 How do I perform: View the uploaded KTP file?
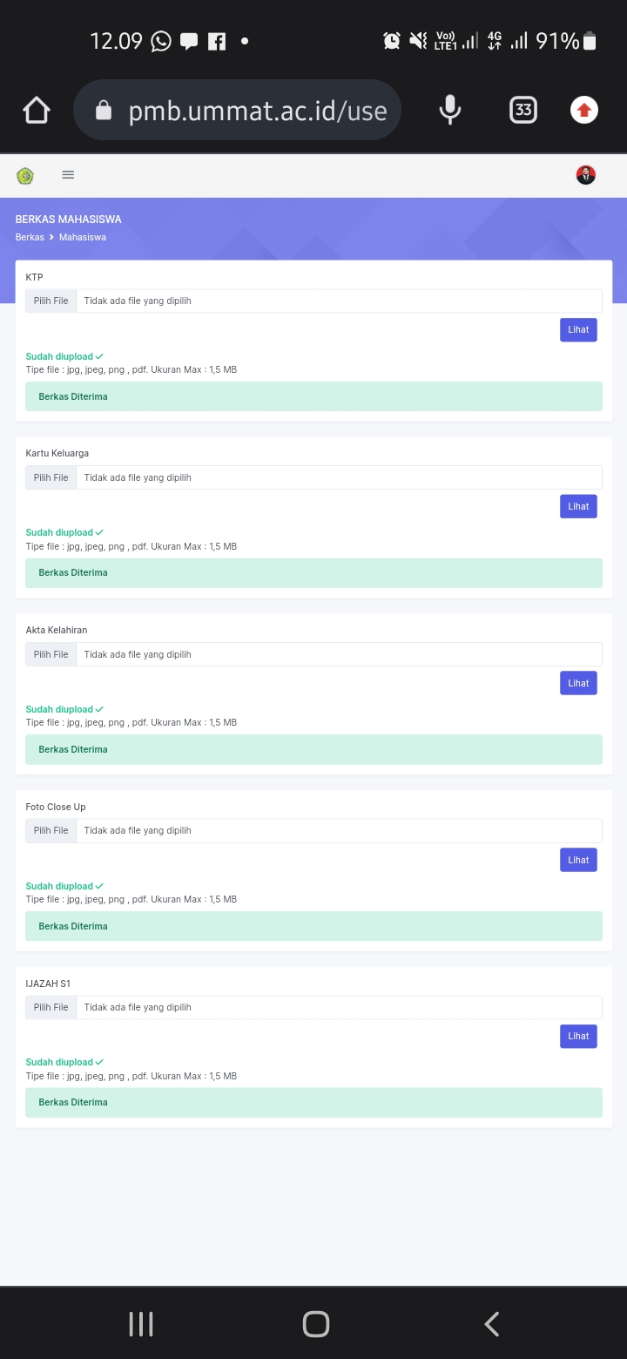578,329
